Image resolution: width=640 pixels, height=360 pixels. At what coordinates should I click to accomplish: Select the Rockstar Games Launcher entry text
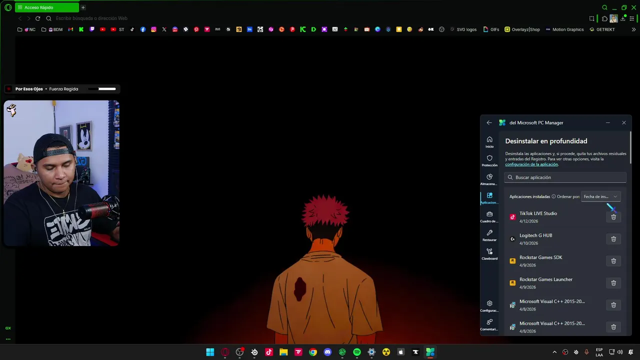click(545, 279)
